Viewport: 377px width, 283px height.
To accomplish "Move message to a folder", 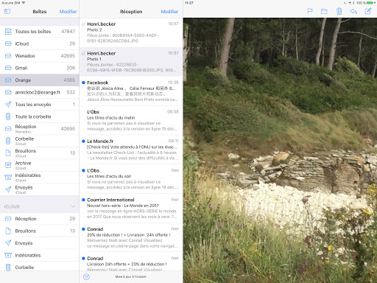I will 324,11.
